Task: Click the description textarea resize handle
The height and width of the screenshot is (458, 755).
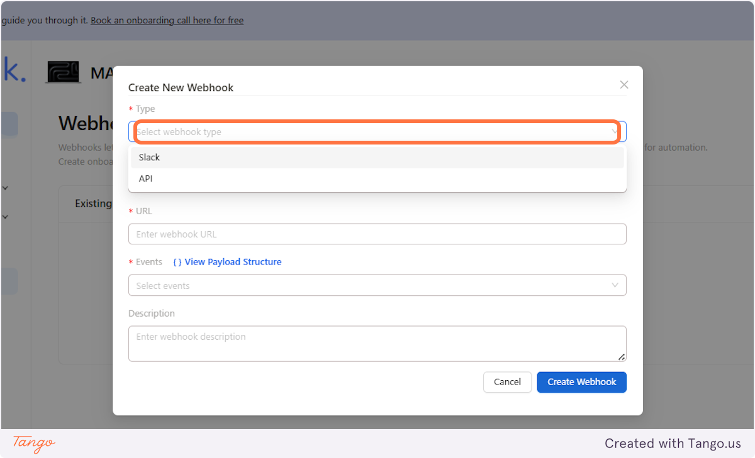Action: pos(622,357)
